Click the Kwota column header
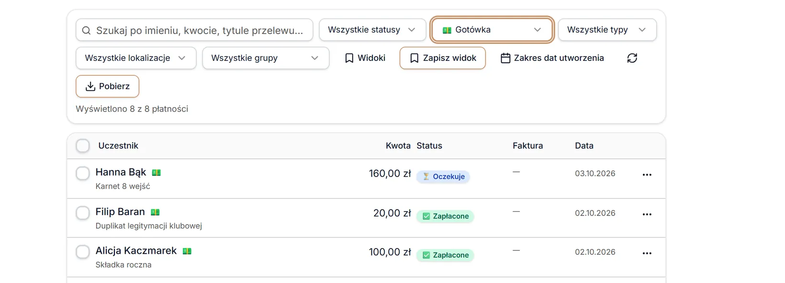The width and height of the screenshot is (785, 283). (x=398, y=146)
